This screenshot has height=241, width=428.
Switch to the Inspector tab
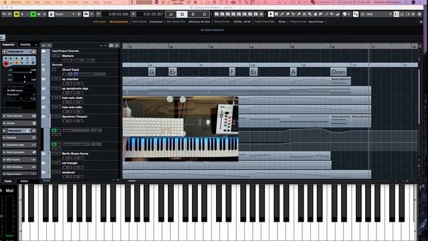(x=9, y=45)
